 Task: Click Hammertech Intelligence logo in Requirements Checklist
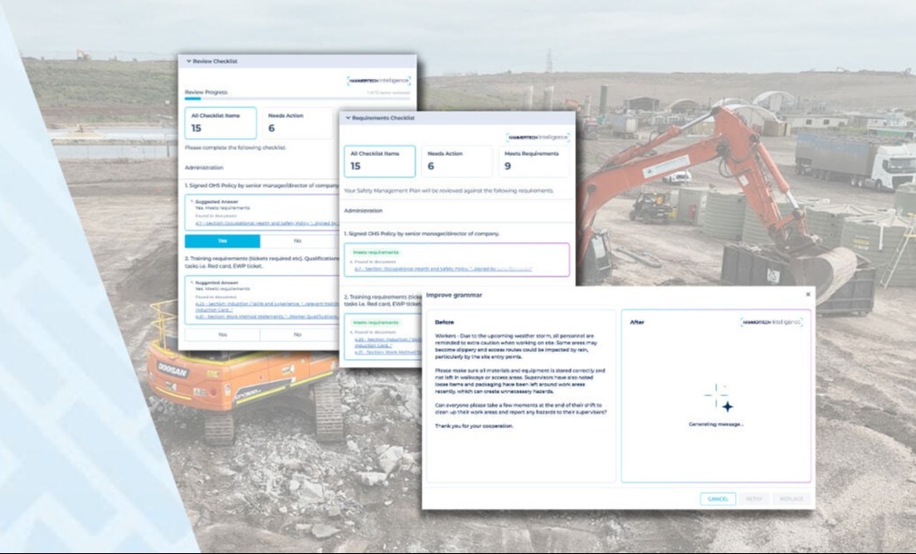pos(538,137)
